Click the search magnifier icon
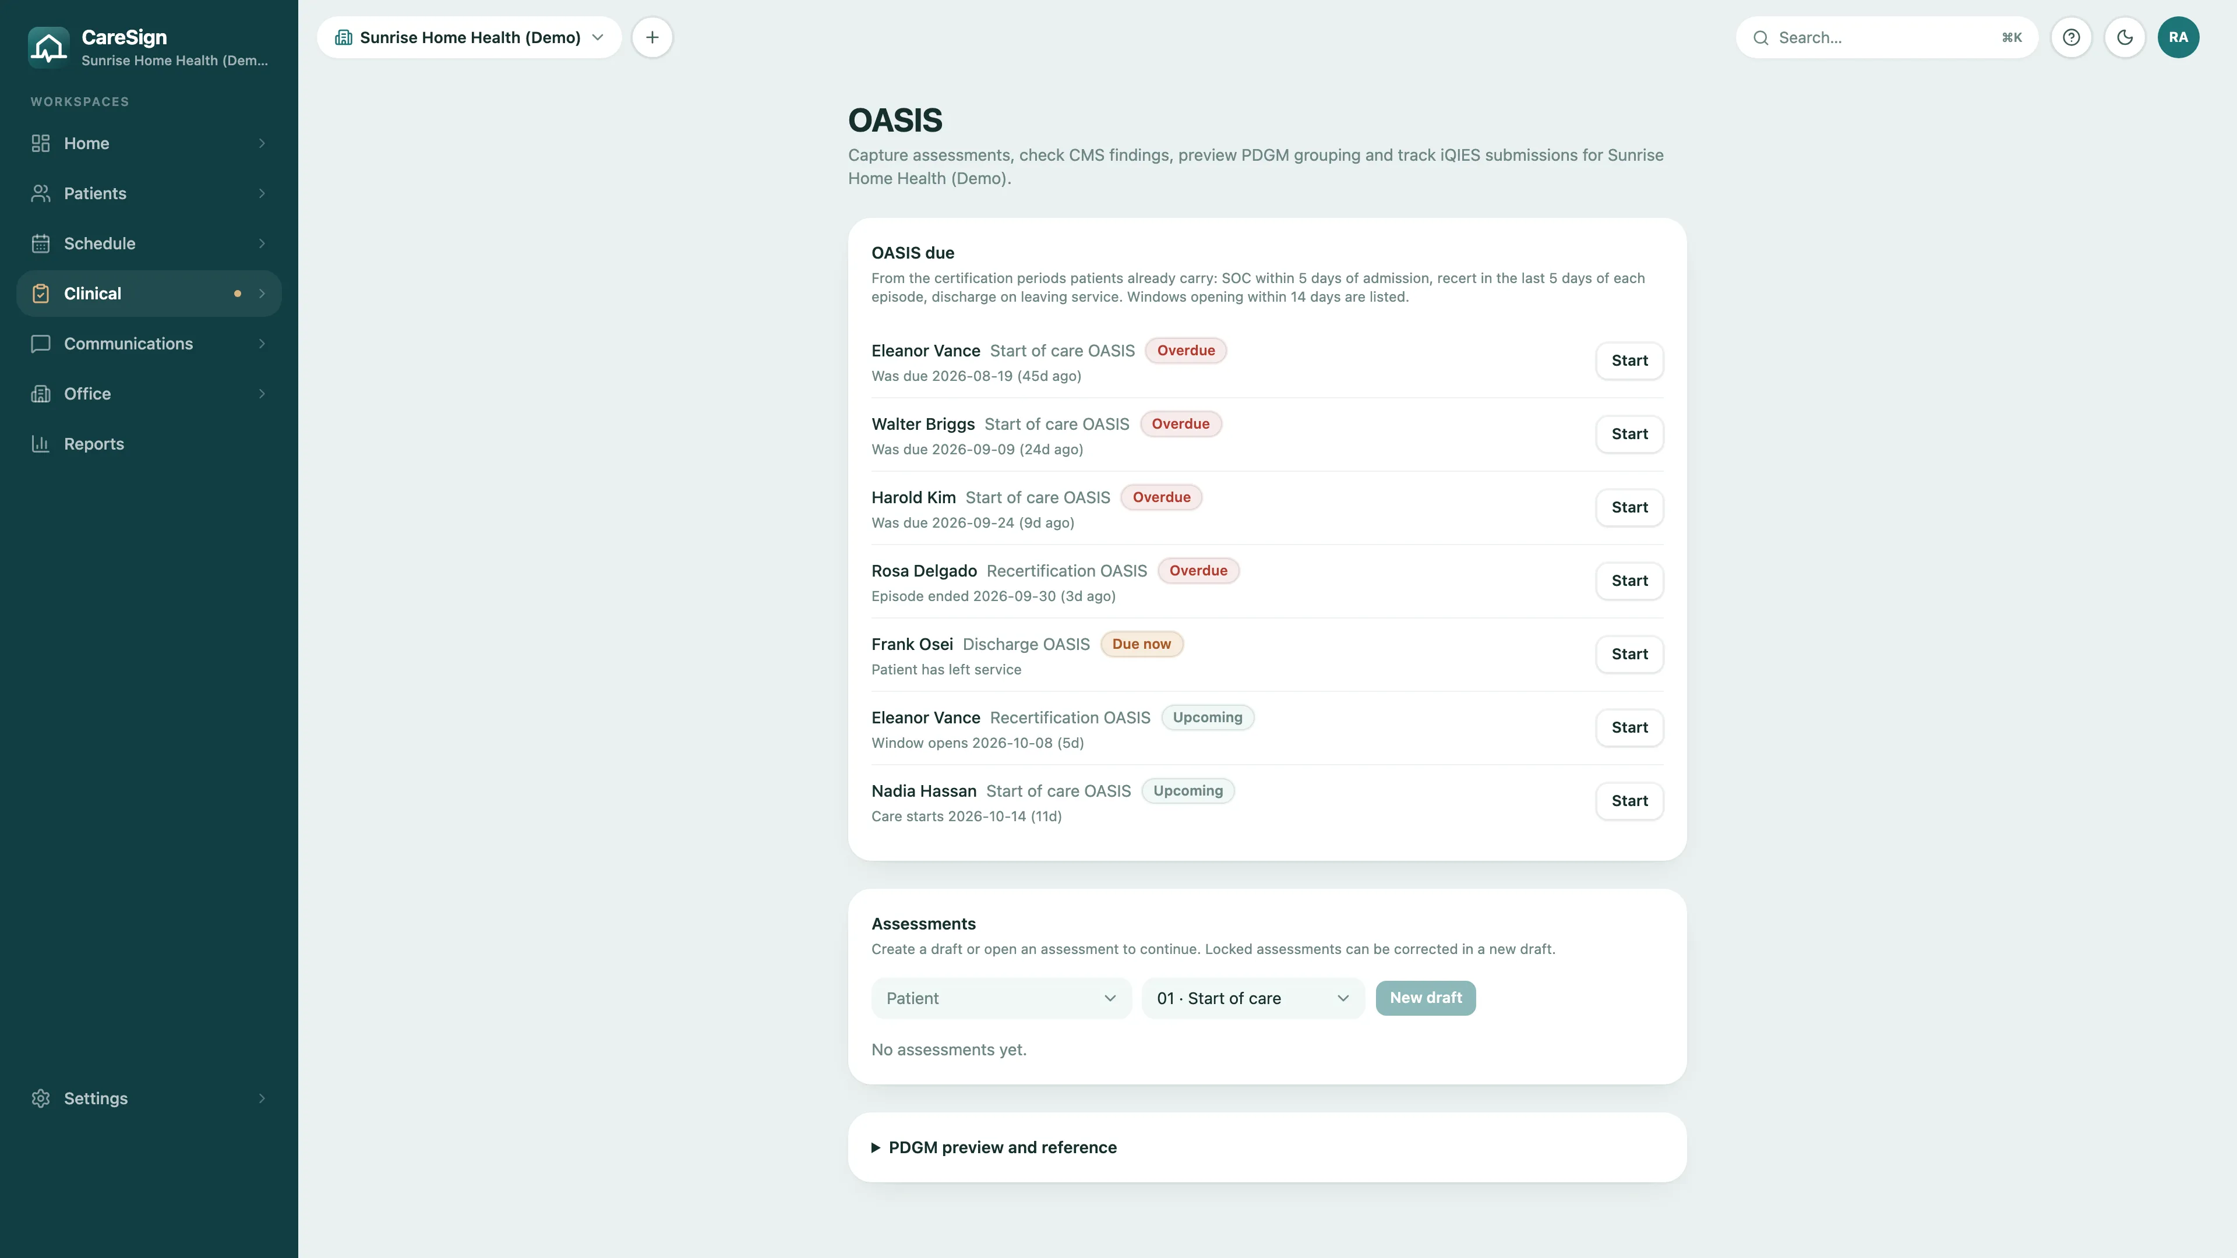Screen dimensions: 2237x1258 tap(1760, 38)
